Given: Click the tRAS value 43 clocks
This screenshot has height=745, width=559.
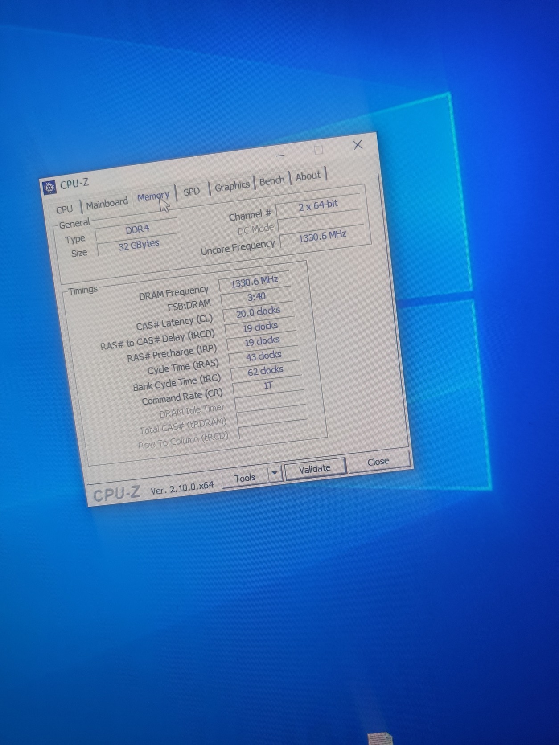Looking at the screenshot, I should pos(264,356).
